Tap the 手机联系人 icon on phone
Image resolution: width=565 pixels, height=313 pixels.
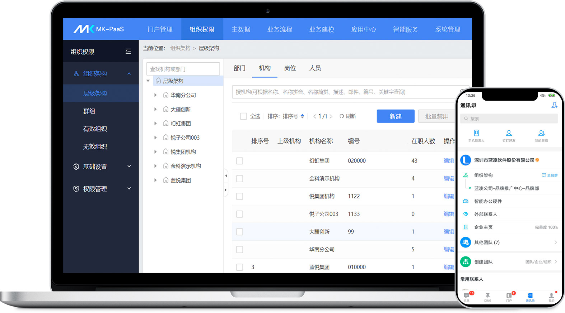[476, 133]
